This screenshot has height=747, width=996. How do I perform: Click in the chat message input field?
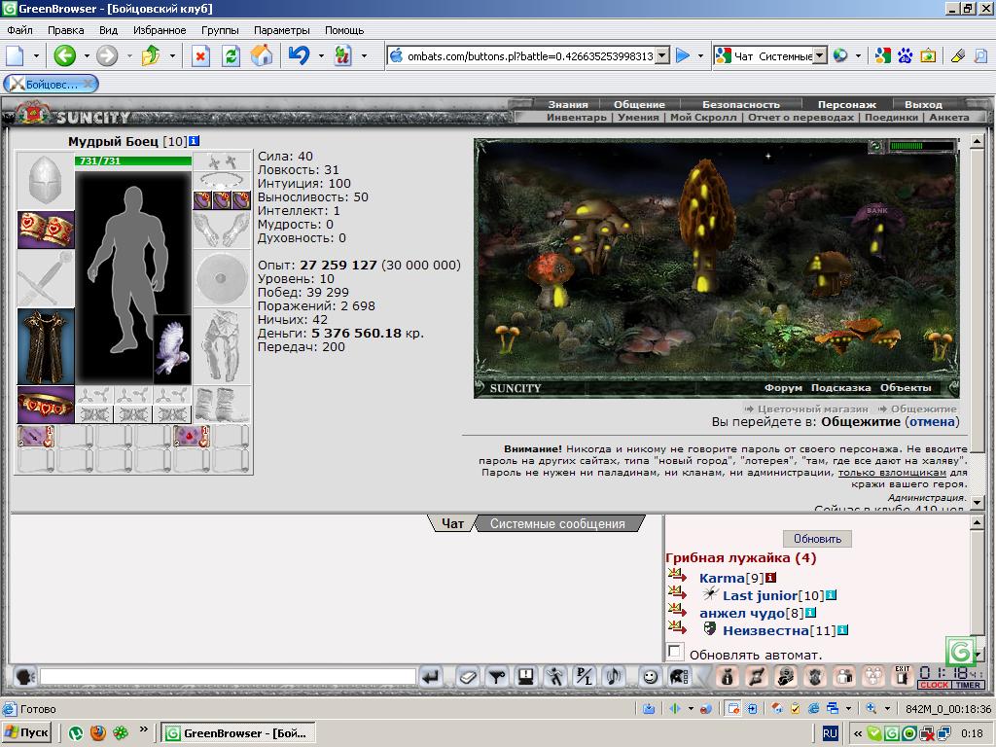tap(228, 677)
